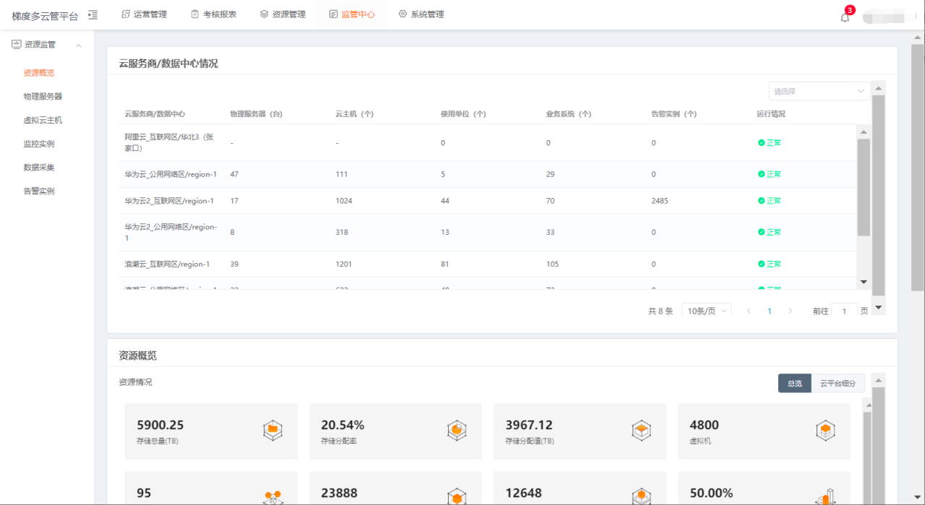Click the 存储分配率 cube icon

pyautogui.click(x=457, y=431)
